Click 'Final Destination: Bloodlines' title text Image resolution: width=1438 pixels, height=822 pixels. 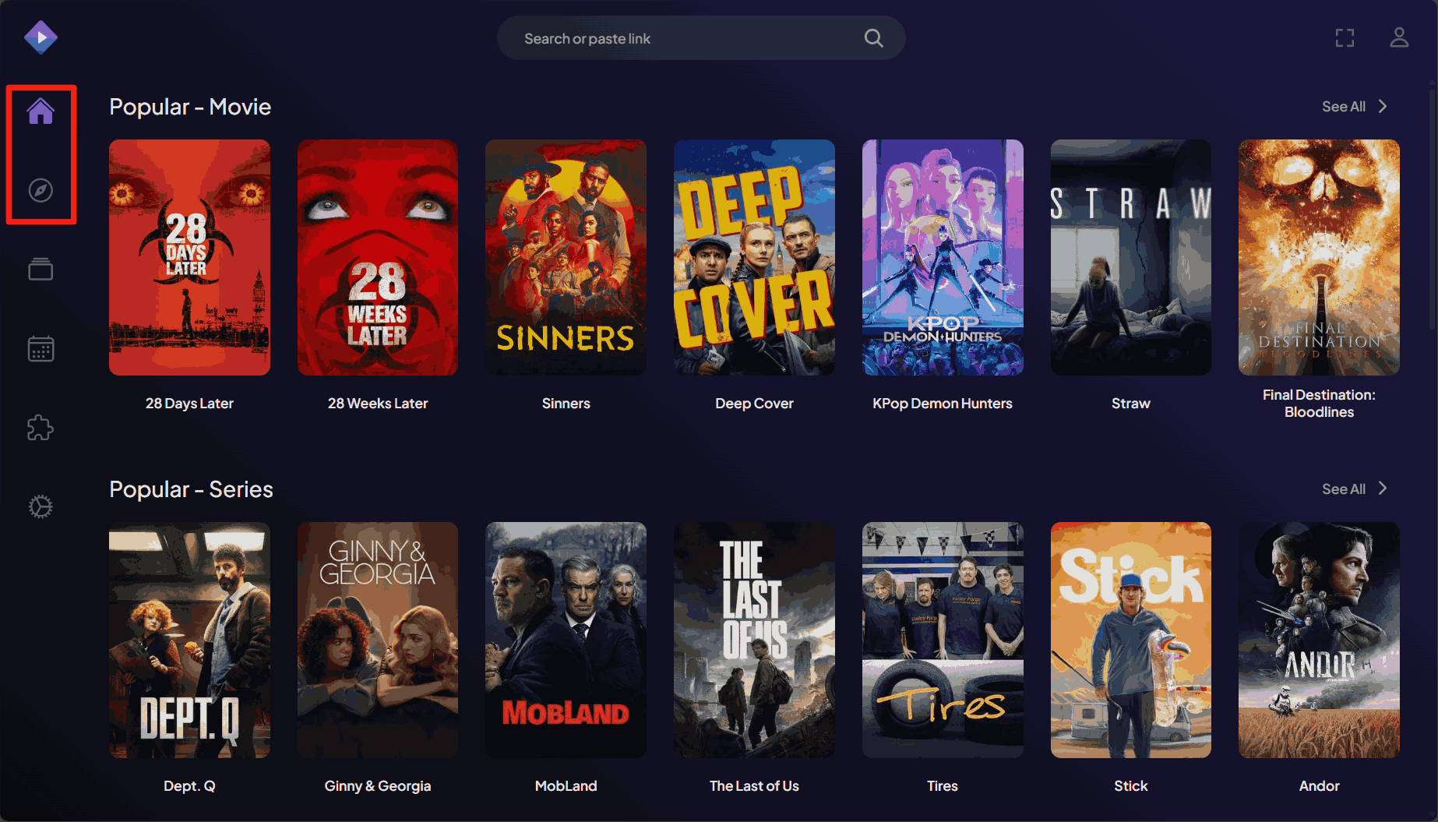tap(1319, 404)
